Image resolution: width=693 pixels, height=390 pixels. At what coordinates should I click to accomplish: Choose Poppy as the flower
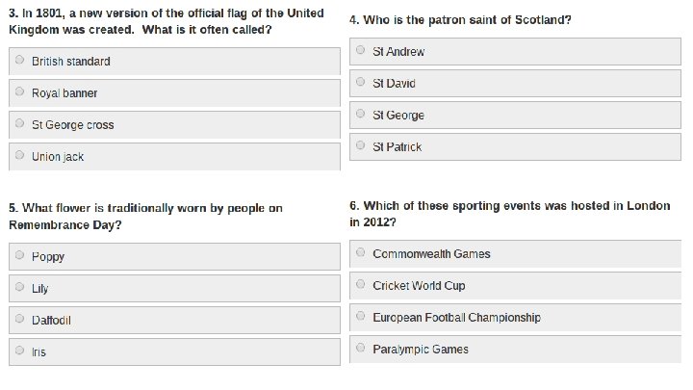tap(19, 256)
